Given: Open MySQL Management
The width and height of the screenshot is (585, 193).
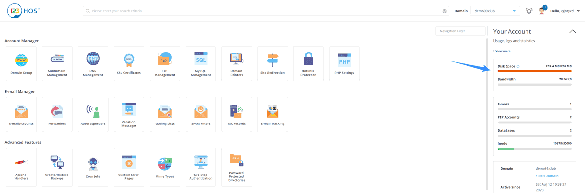Looking at the screenshot, I should (x=201, y=64).
